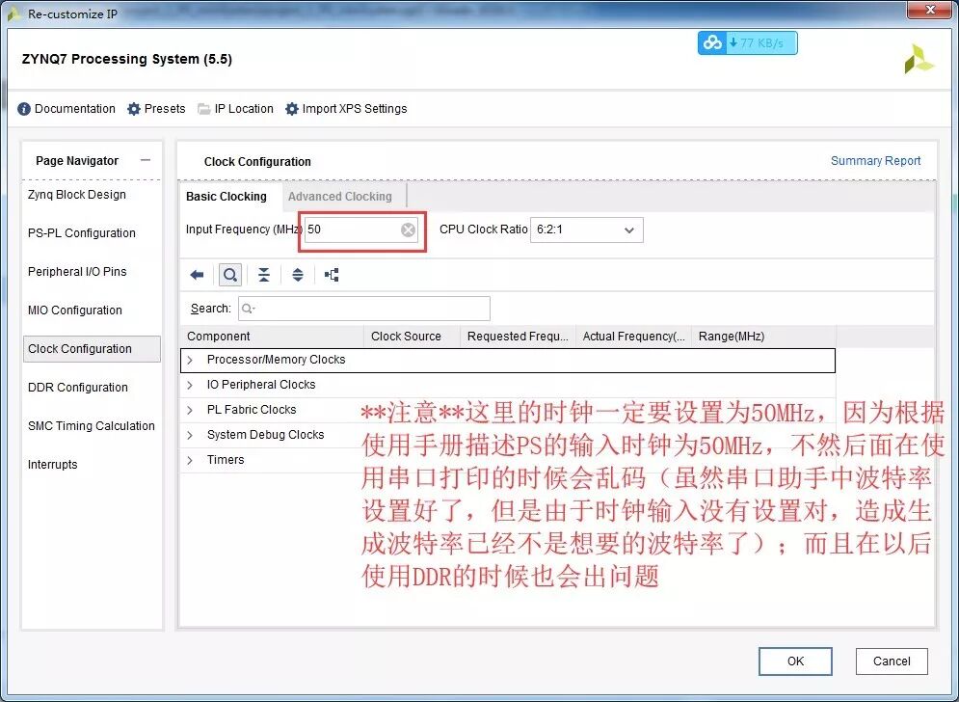This screenshot has width=959, height=702.
Task: Open the Interrupts page
Action: [x=53, y=465]
